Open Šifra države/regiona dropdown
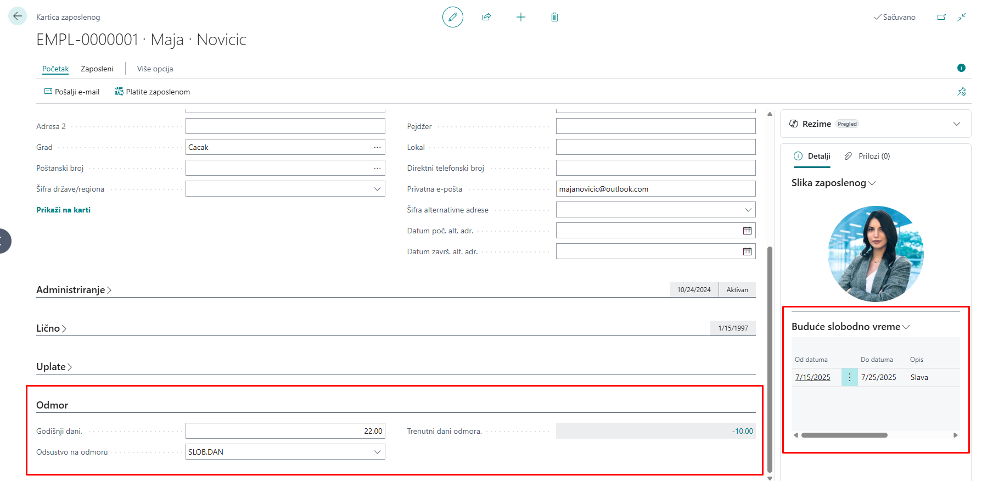 [x=377, y=189]
